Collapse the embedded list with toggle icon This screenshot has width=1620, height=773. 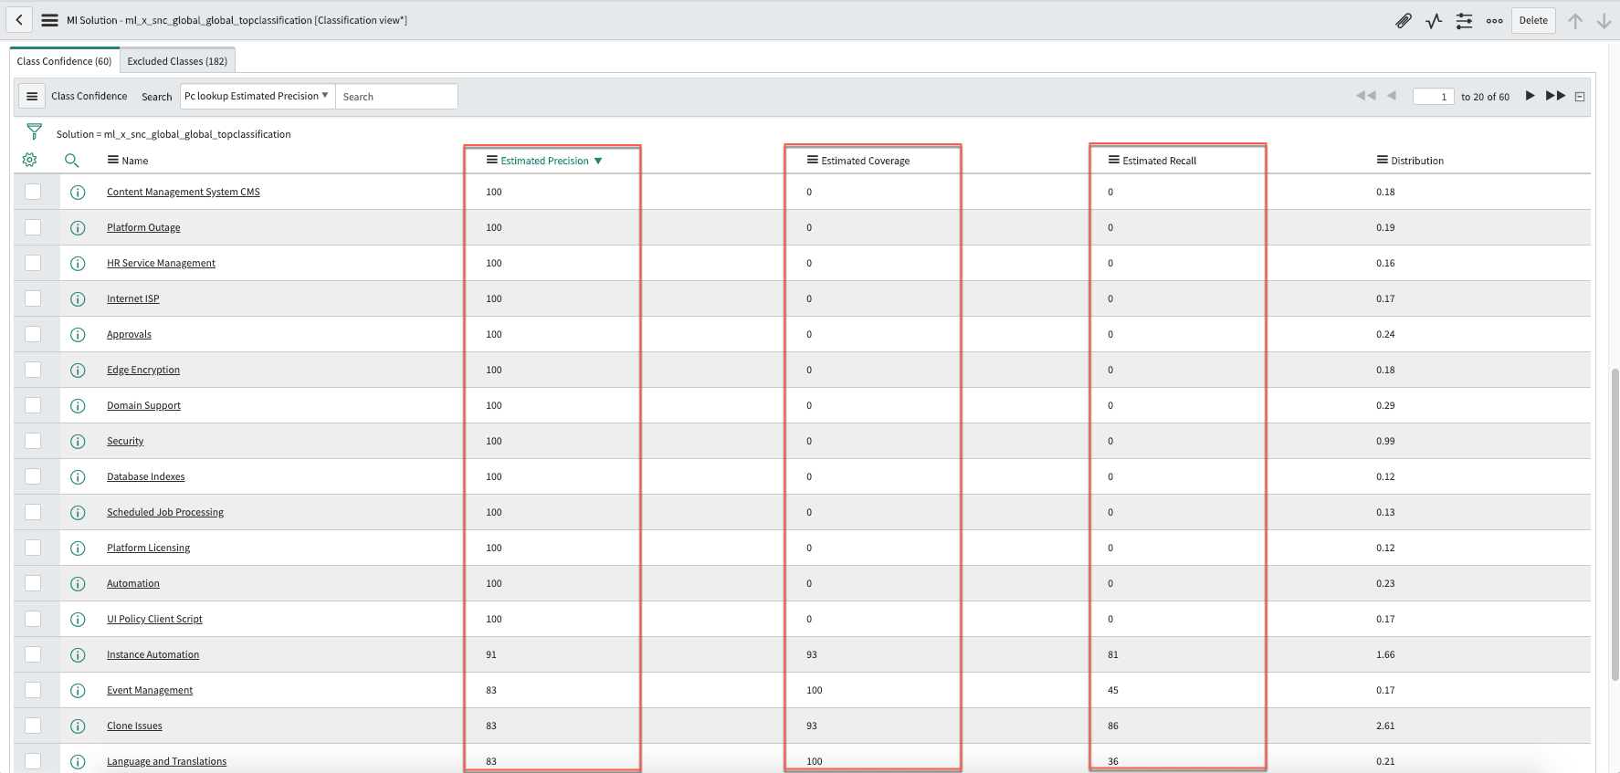point(1580,97)
